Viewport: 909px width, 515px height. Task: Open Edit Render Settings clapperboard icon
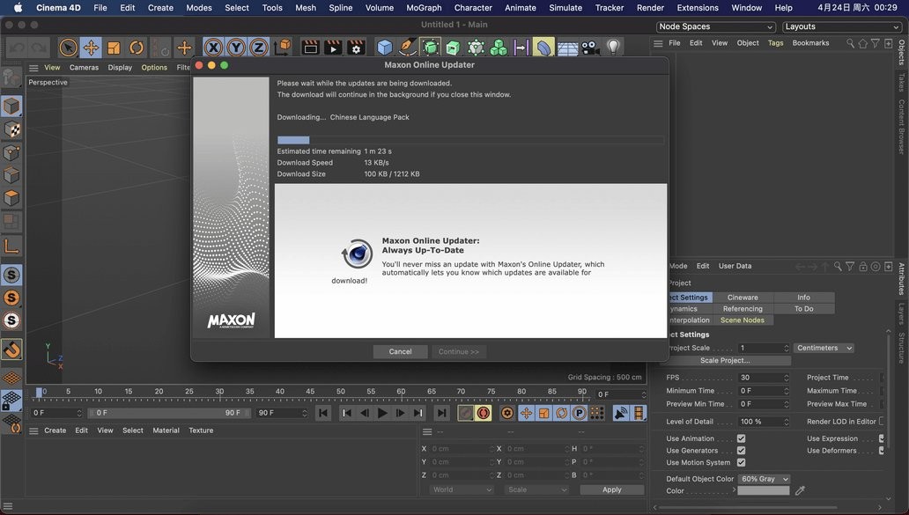(356, 48)
